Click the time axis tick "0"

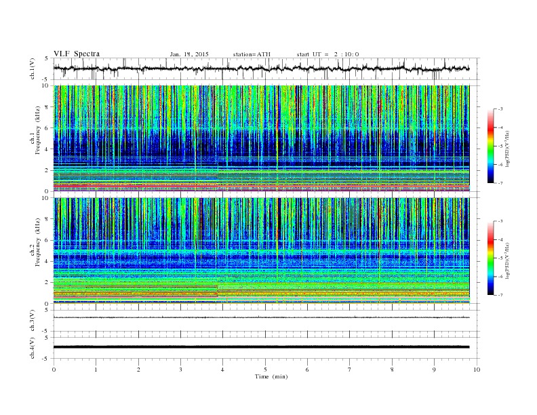tap(54, 370)
